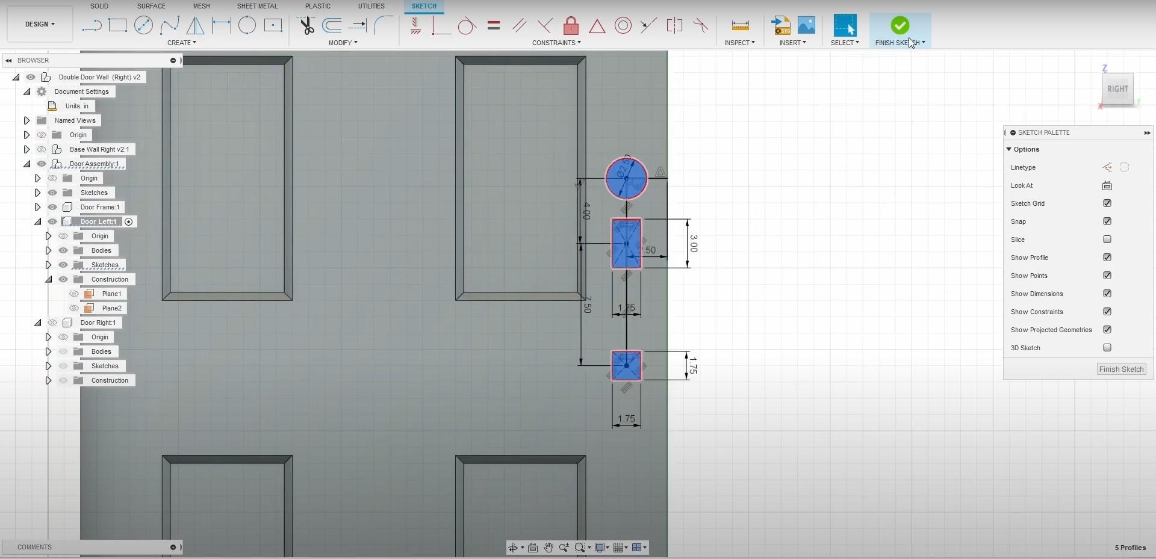Switch to the SOLID tab
The height and width of the screenshot is (559, 1156).
pyautogui.click(x=99, y=6)
